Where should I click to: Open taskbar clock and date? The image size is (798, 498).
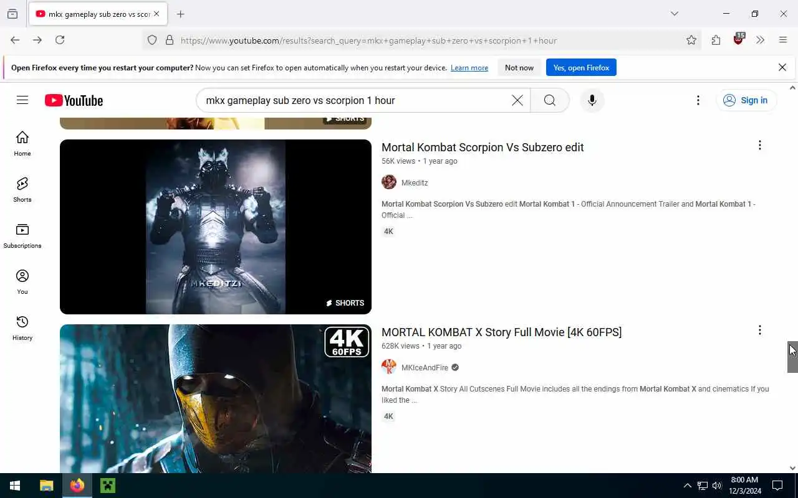click(745, 486)
